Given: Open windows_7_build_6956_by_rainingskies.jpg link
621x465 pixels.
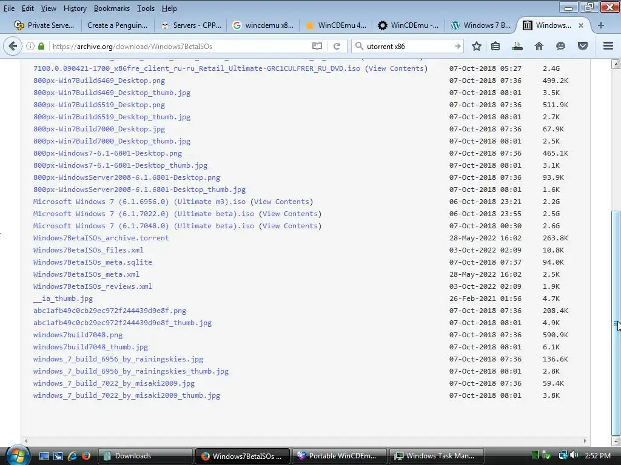Looking at the screenshot, I should [118, 359].
